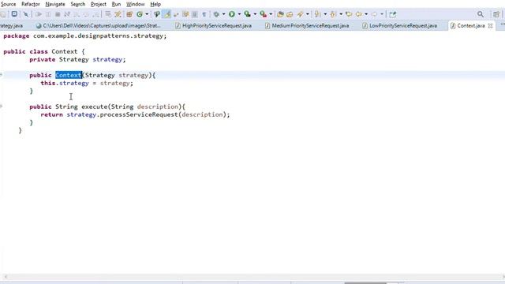
Task: Open the Previous Annotation dropdown arrow
Action: coord(341,14)
